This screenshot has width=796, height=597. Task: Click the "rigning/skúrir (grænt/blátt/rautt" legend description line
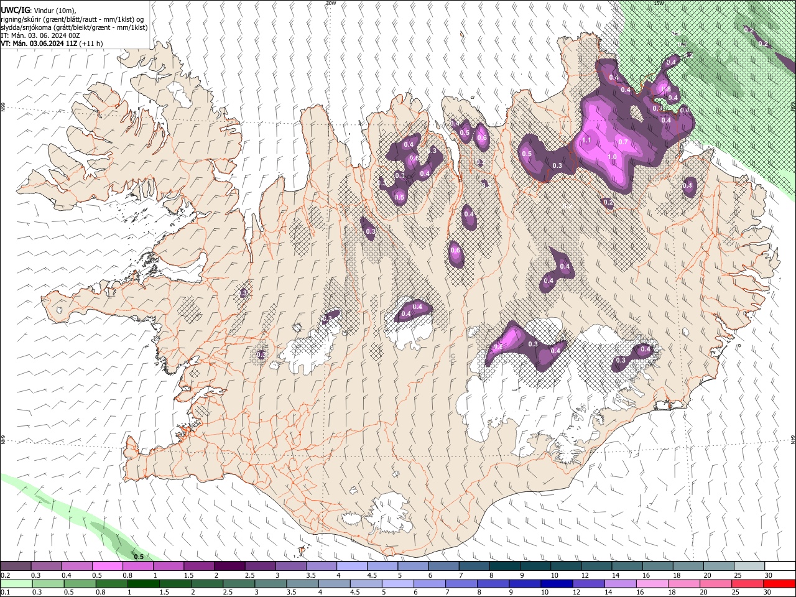pyautogui.click(x=72, y=19)
